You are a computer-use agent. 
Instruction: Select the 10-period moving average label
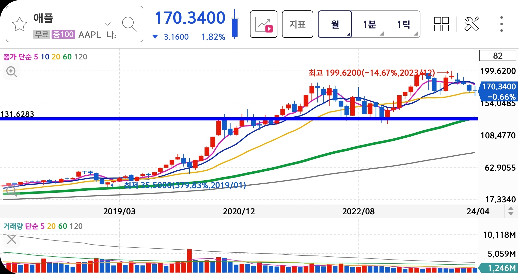tap(45, 57)
